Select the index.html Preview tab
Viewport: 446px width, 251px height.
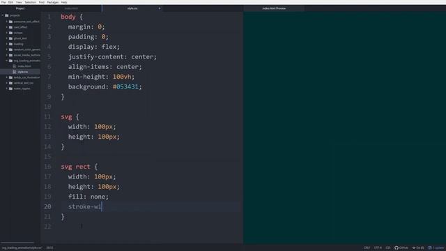pyautogui.click(x=274, y=8)
